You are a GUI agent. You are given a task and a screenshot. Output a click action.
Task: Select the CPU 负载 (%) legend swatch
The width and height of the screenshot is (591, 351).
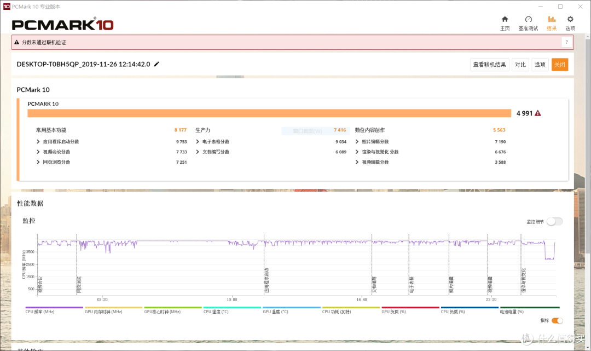(470, 308)
